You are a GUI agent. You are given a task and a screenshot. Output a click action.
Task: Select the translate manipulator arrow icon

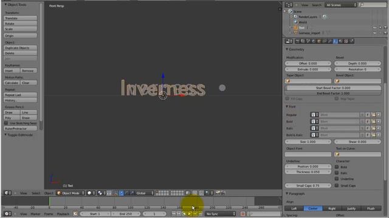coord(122,193)
